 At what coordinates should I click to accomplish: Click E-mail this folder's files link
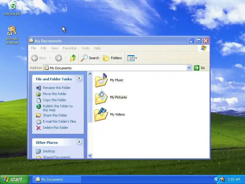pyautogui.click(x=59, y=121)
